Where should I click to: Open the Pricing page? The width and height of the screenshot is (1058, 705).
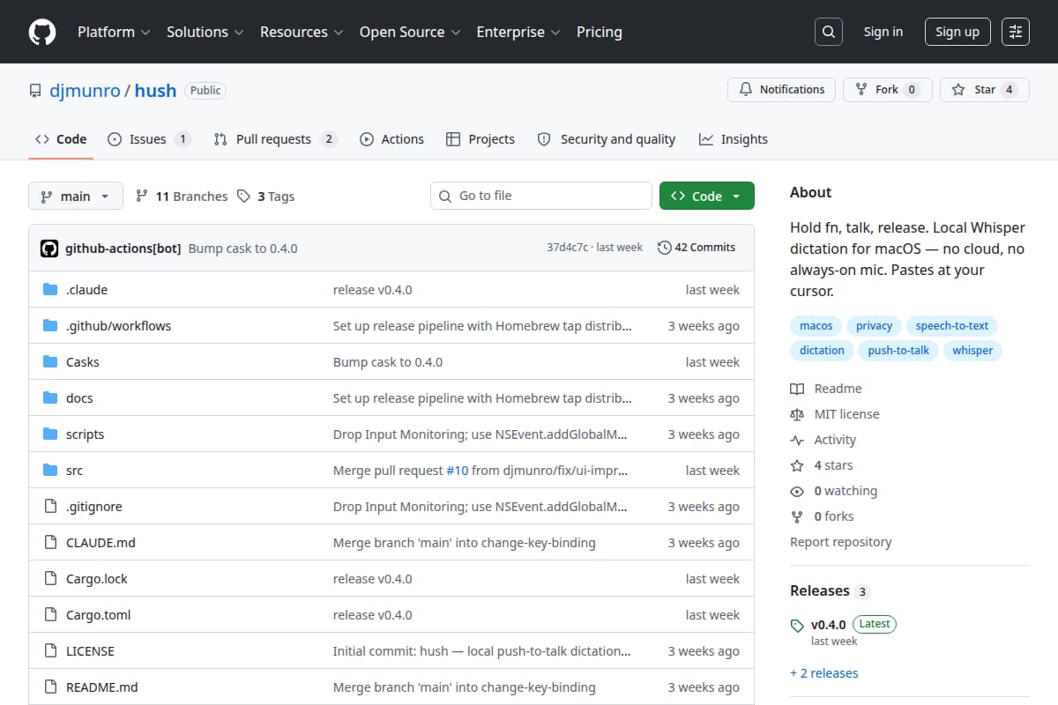click(600, 32)
